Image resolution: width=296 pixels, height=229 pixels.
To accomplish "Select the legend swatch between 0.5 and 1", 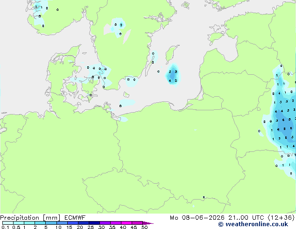I will 19,223.
